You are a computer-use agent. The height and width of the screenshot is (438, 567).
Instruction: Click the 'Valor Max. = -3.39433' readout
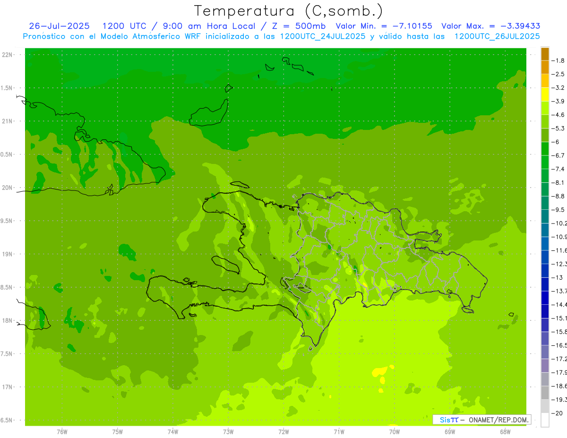[x=491, y=26]
